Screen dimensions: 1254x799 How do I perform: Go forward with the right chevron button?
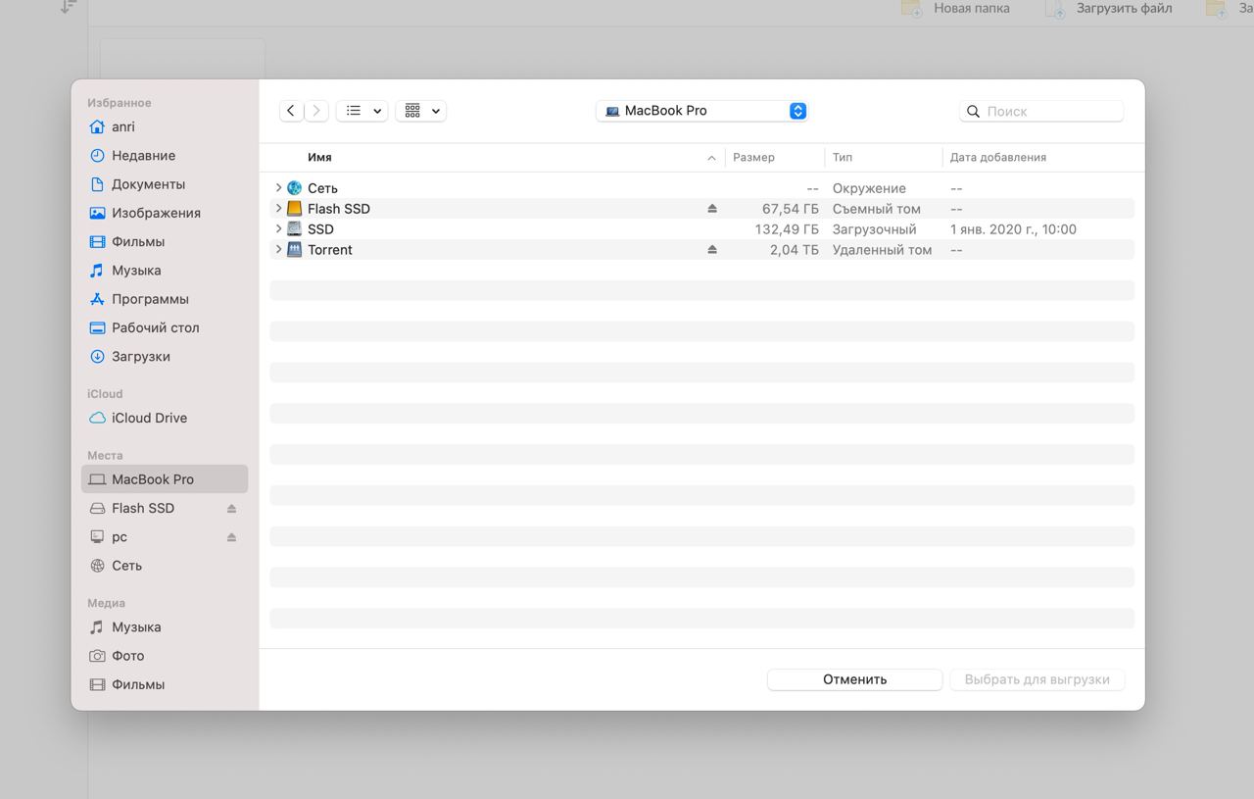pyautogui.click(x=316, y=111)
